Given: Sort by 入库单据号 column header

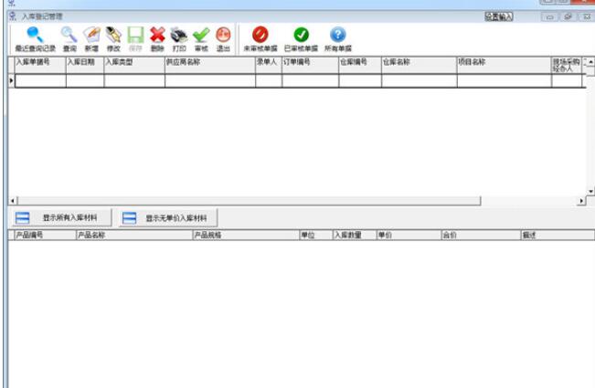Looking at the screenshot, I should (x=40, y=65).
